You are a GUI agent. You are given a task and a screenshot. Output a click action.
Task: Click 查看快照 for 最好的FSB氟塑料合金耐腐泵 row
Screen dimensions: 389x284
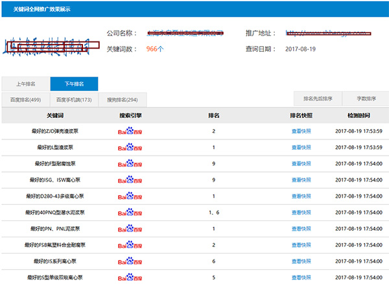pos(301,245)
